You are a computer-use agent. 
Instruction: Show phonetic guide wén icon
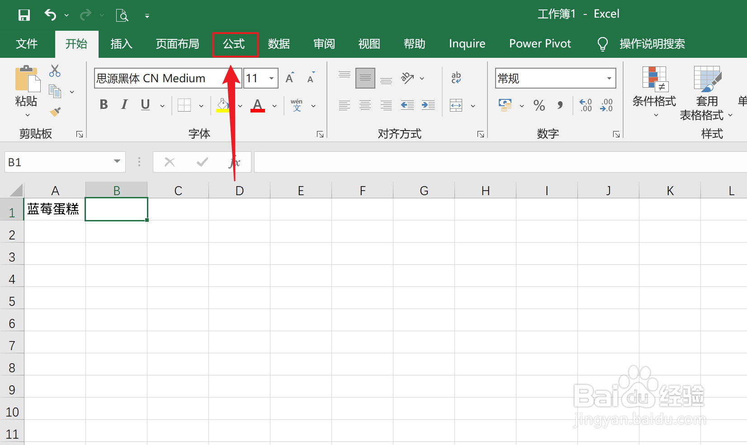point(297,105)
